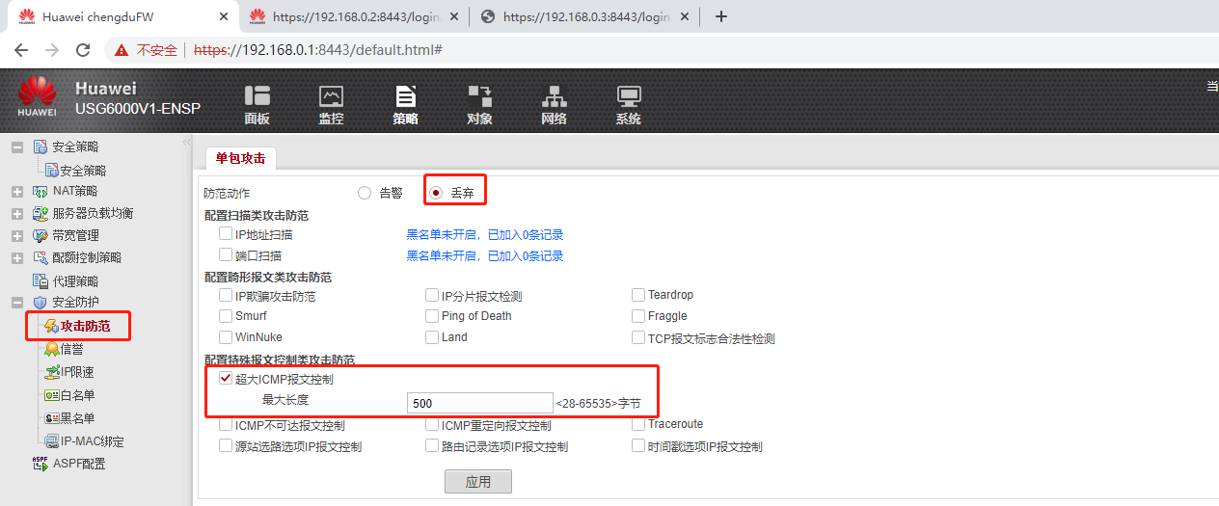Click ASPF配置 tree icon

[41, 463]
